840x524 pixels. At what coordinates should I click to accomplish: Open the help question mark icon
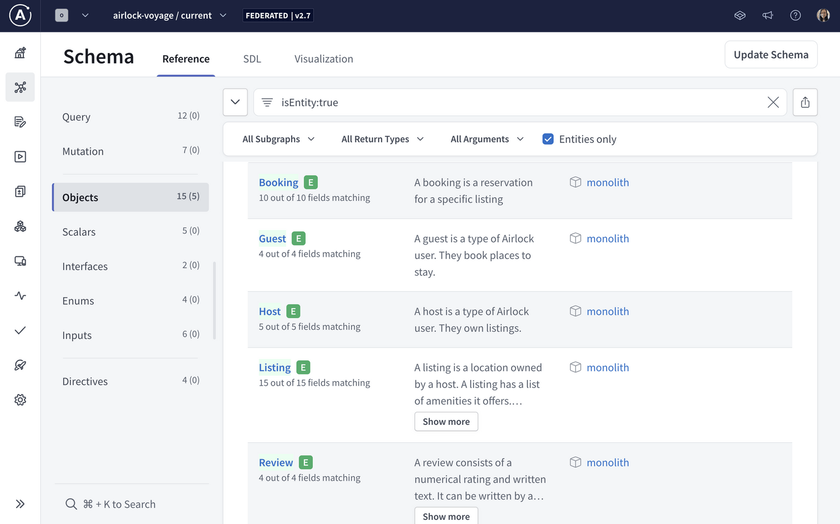[x=795, y=16]
